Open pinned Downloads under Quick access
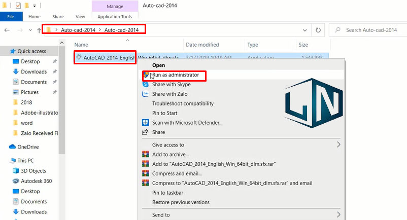The width and height of the screenshot is (407, 220). coord(33,72)
